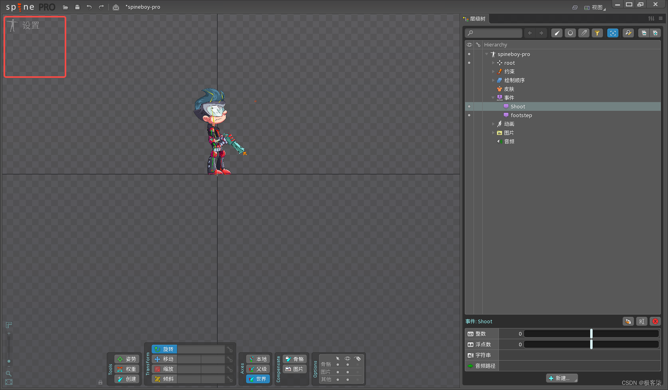This screenshot has width=668, height=390.
Task: Toggle the slots filter (circle icon) button
Action: pyautogui.click(x=570, y=33)
